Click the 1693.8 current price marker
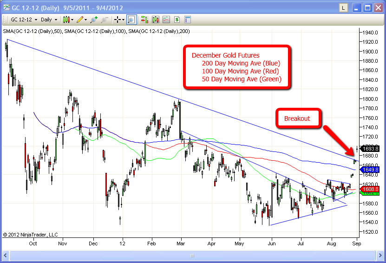The image size is (386, 263). point(370,149)
